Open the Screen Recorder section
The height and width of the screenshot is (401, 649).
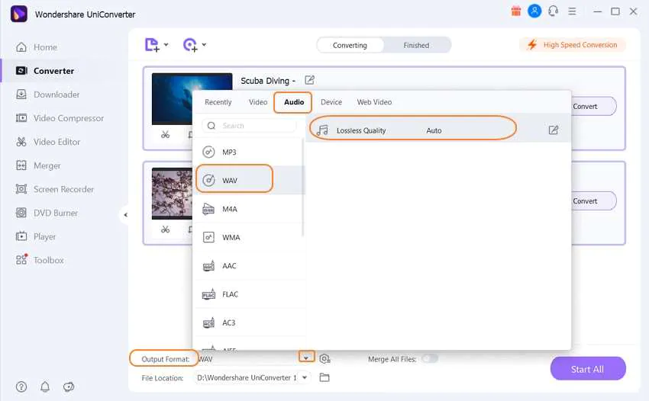[55, 189]
